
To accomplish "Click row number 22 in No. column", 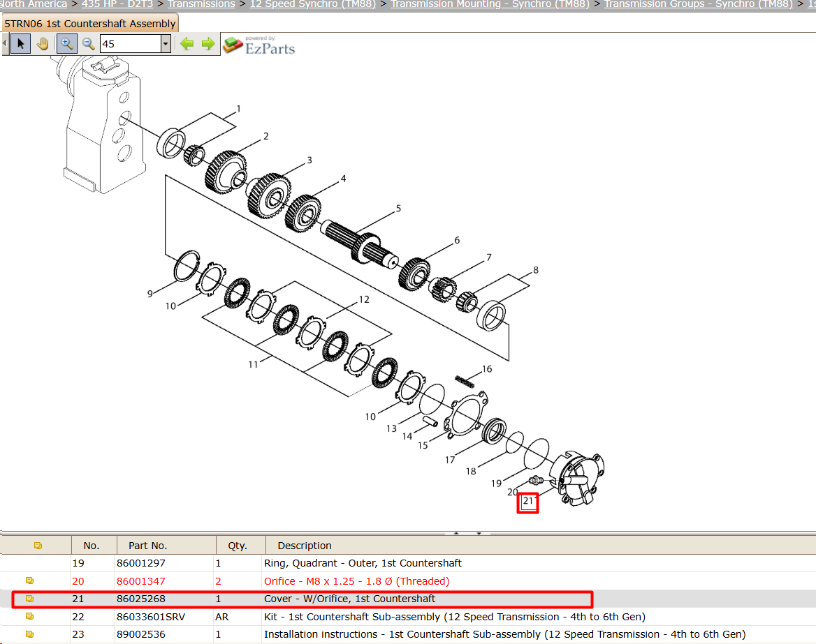I will pos(78,617).
